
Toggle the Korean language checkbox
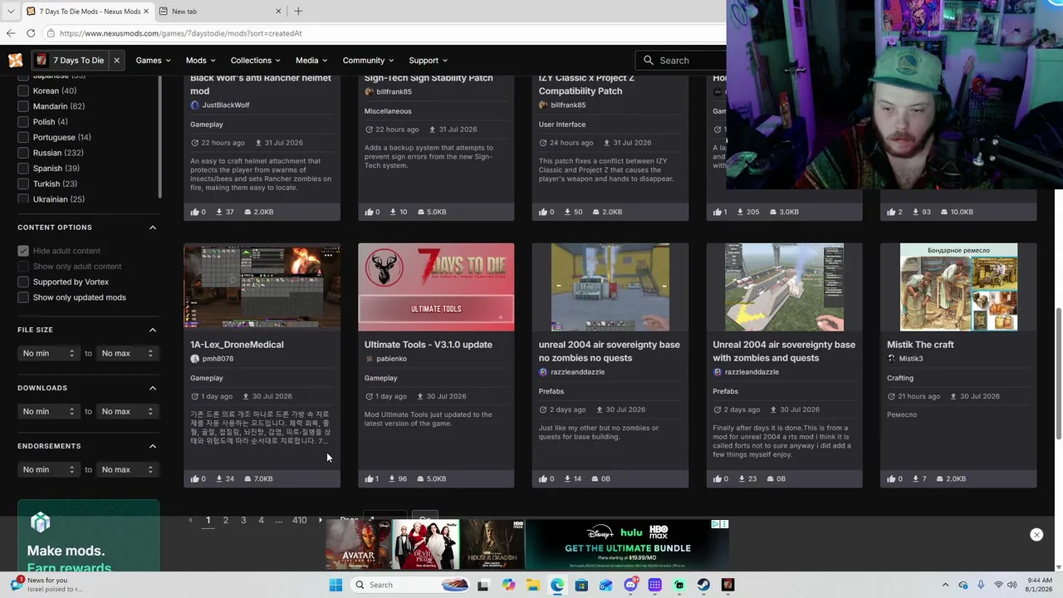pyautogui.click(x=23, y=91)
